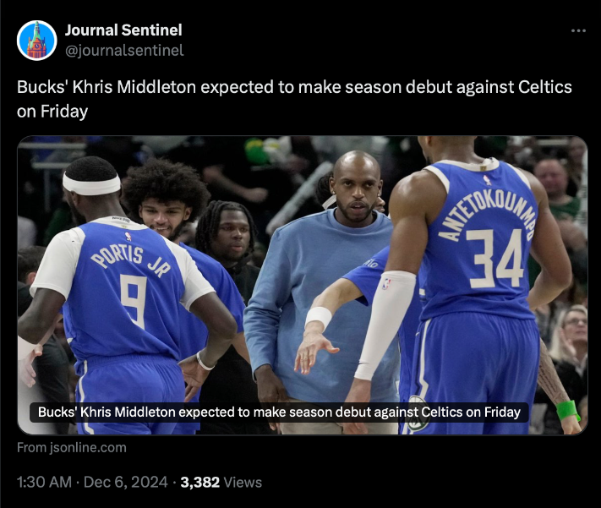Click the 1:30 AM timestamp
The width and height of the screenshot is (601, 508).
pos(45,482)
